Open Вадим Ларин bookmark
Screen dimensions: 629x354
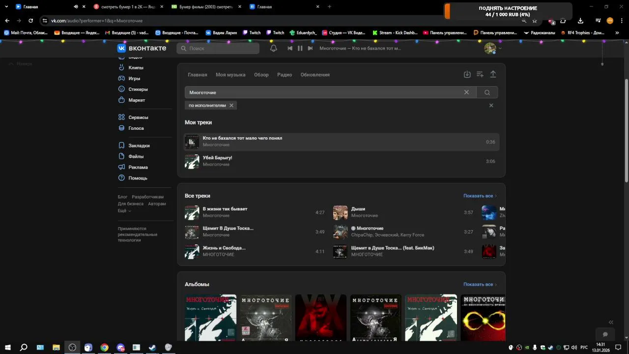(x=221, y=33)
